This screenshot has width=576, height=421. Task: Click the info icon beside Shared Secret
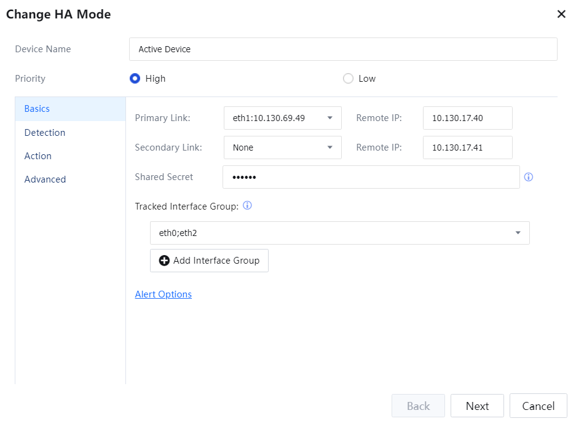tap(529, 177)
